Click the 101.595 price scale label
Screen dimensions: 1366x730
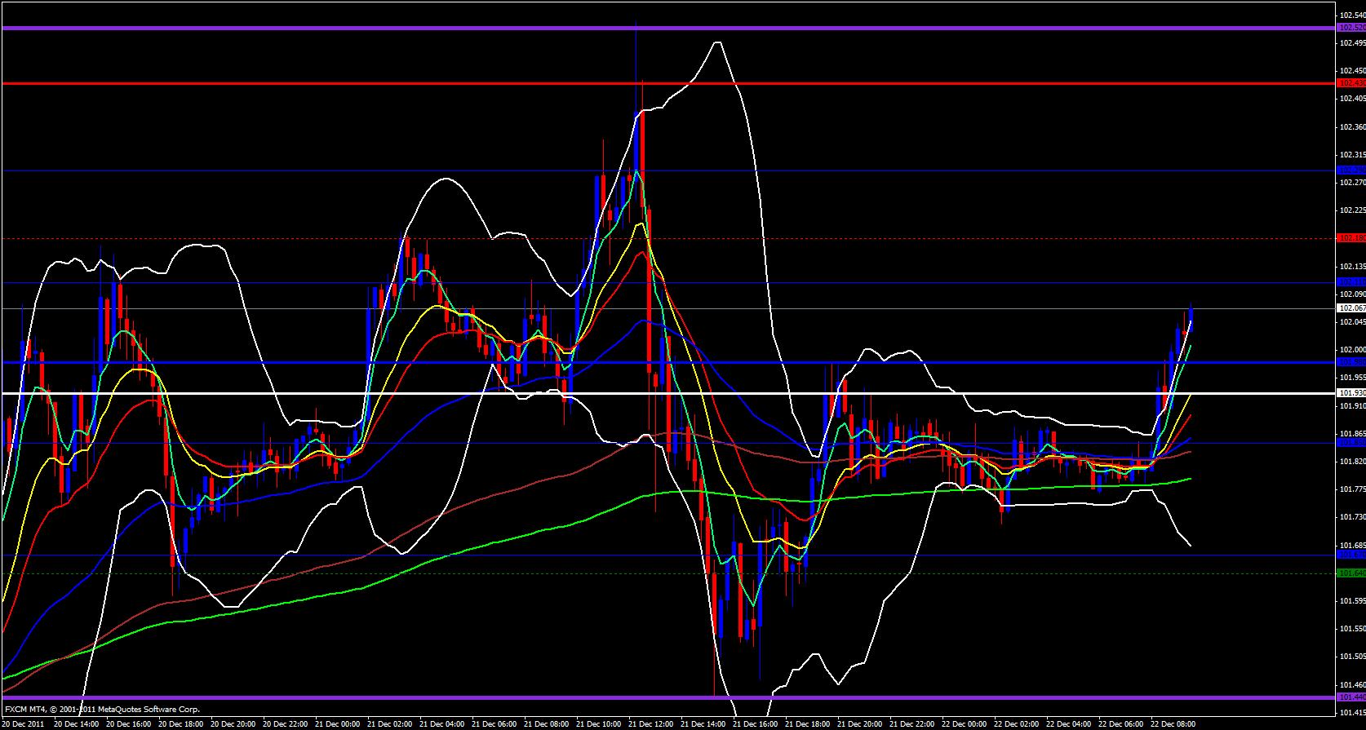click(x=1352, y=601)
